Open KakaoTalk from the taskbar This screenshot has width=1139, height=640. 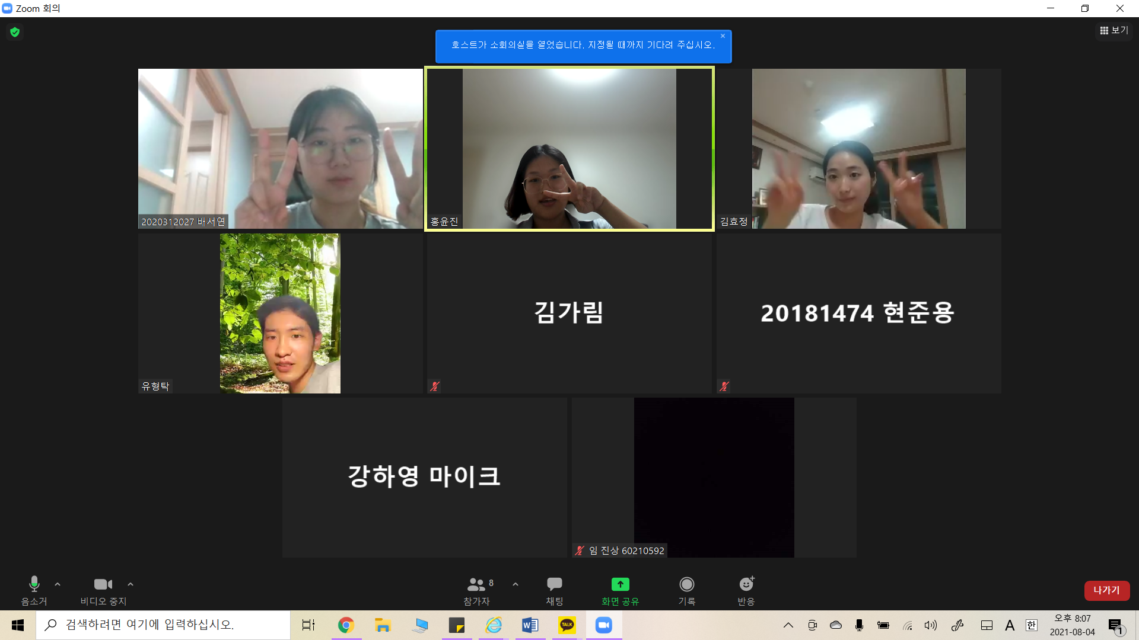(567, 625)
